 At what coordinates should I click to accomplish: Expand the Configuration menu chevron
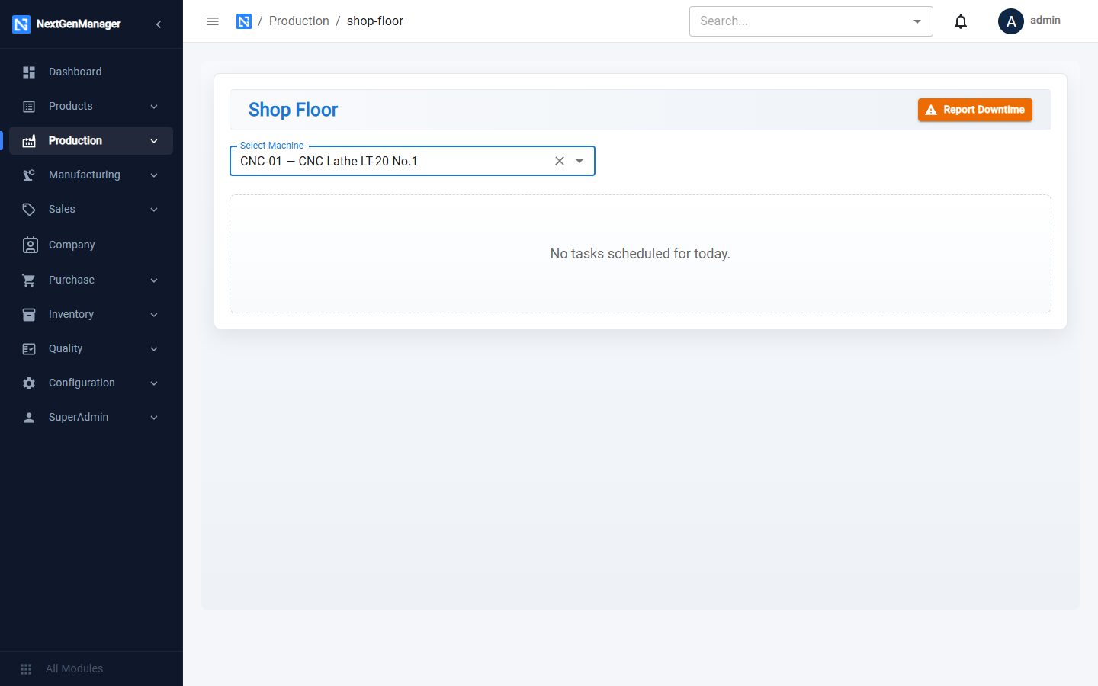click(x=154, y=383)
